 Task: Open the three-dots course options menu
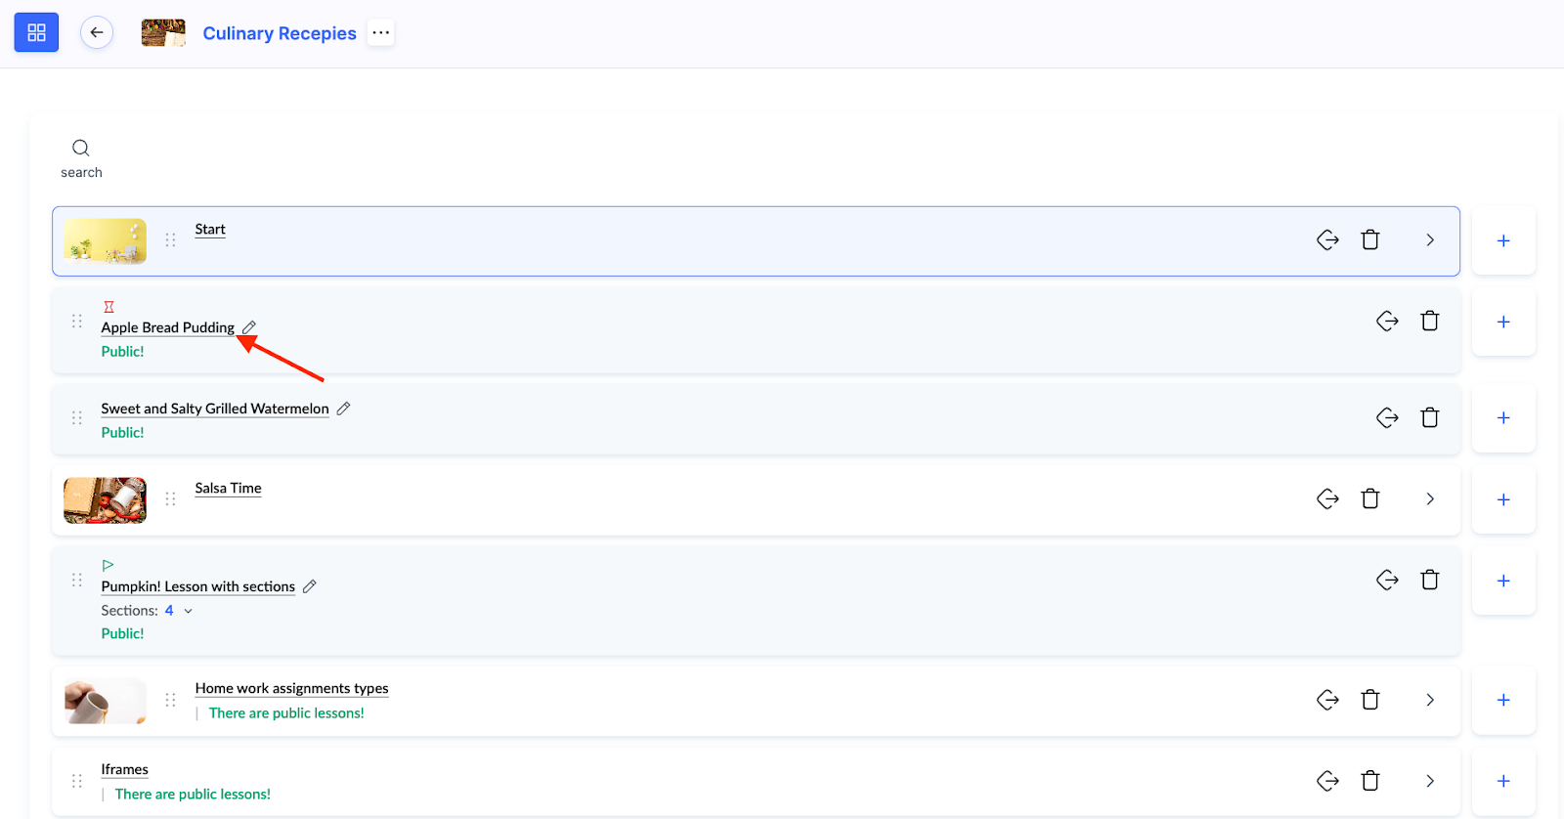tap(381, 32)
